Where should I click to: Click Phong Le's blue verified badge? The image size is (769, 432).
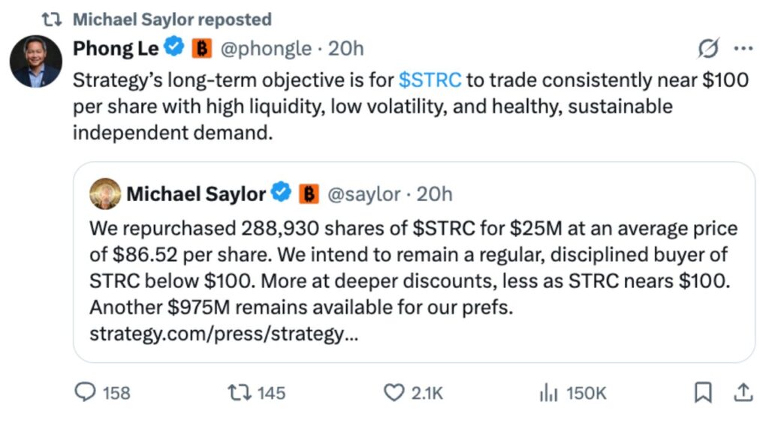point(174,47)
